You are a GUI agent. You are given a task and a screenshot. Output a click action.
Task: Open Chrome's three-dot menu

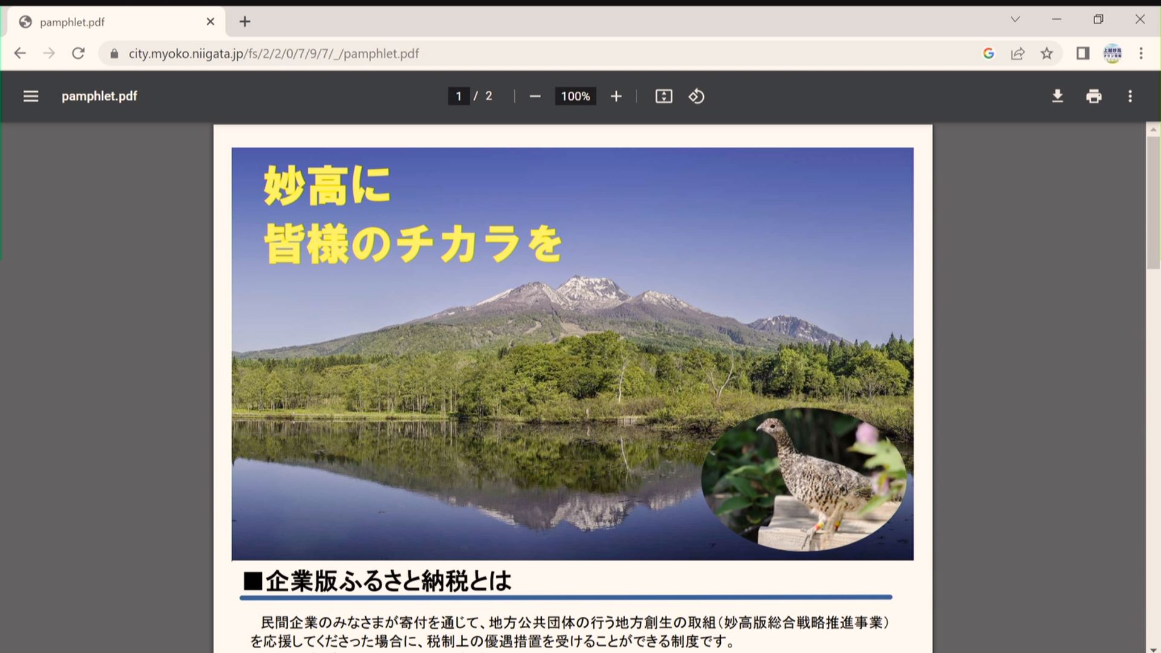[x=1140, y=53]
